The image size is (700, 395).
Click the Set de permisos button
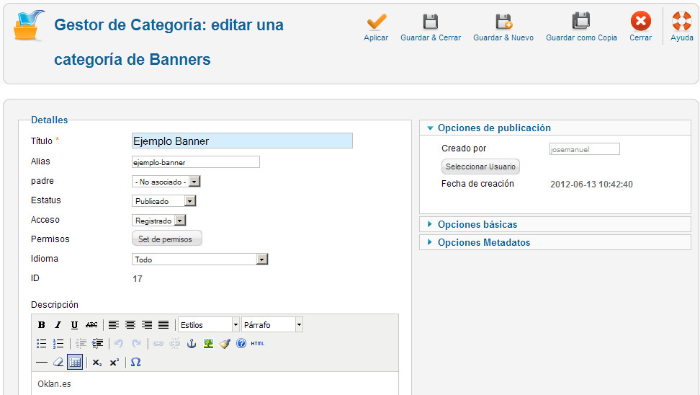[x=167, y=239]
